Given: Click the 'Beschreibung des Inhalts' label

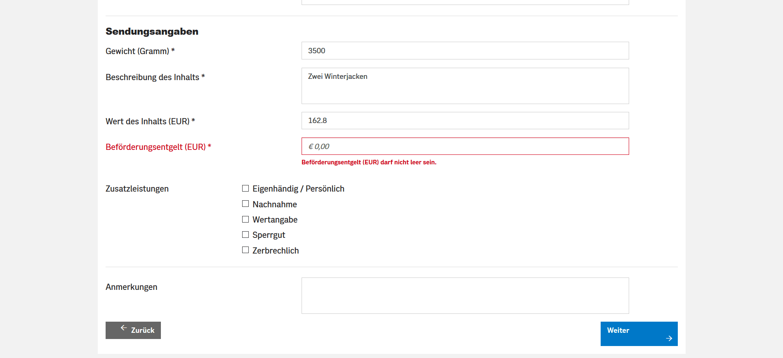Looking at the screenshot, I should 152,77.
